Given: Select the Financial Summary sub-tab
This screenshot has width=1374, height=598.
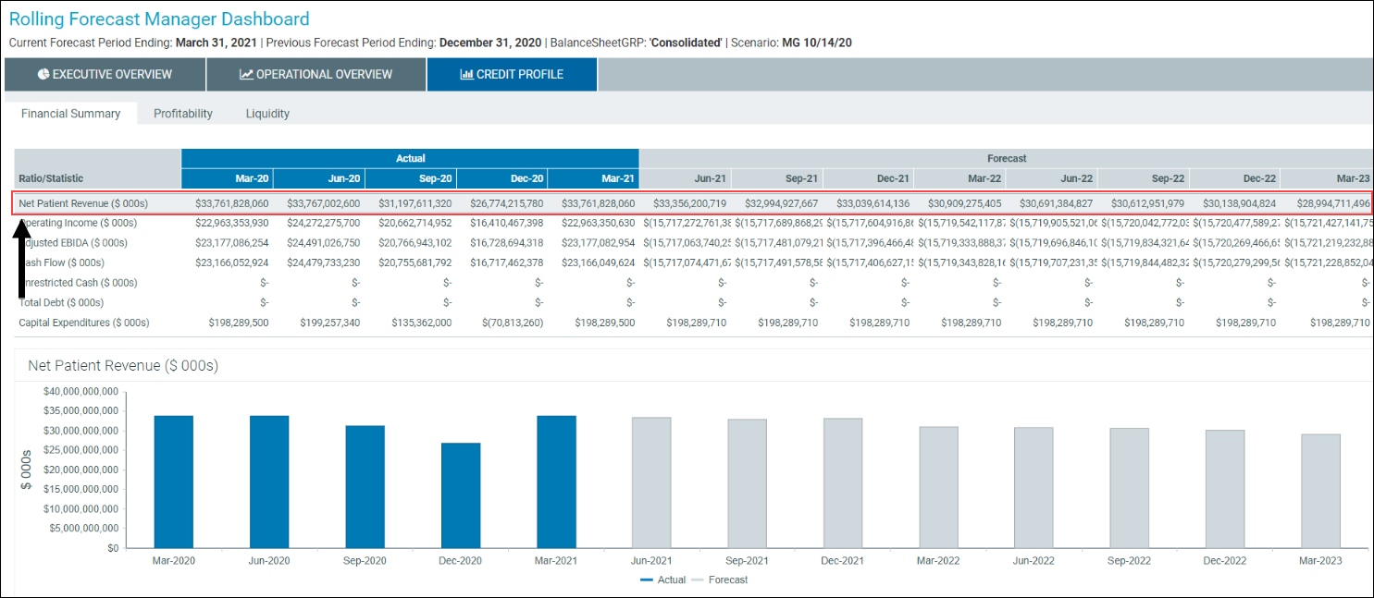Looking at the screenshot, I should tap(71, 114).
